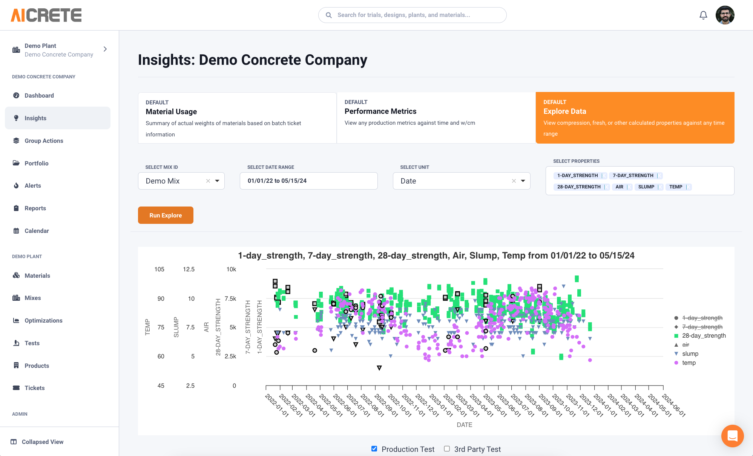Image resolution: width=753 pixels, height=456 pixels.
Task: Toggle the slump series in legend
Action: tap(690, 353)
